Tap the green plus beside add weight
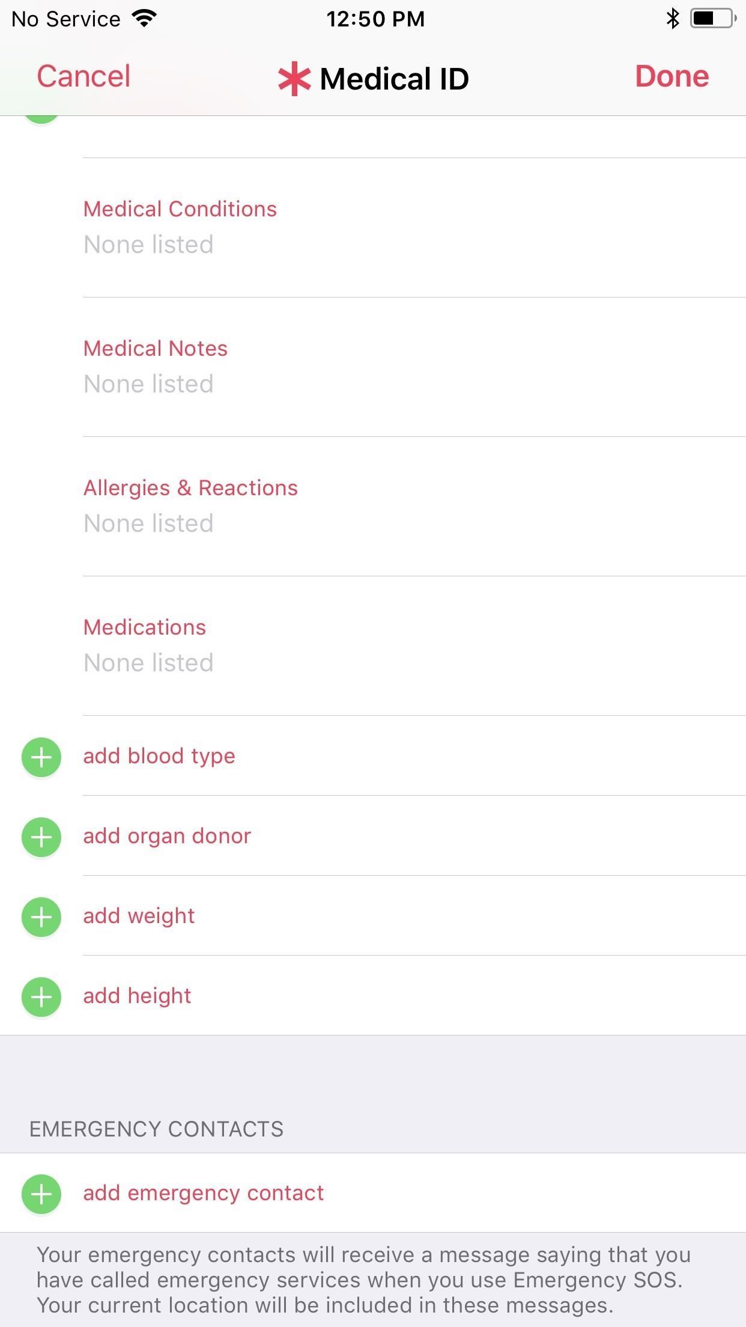 pos(41,917)
